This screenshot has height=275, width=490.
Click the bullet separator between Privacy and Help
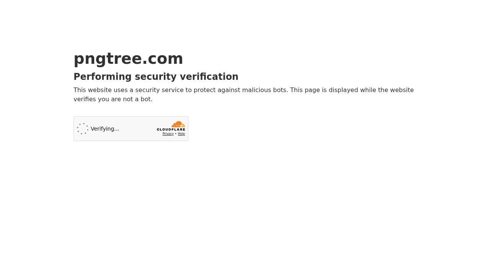(x=176, y=134)
